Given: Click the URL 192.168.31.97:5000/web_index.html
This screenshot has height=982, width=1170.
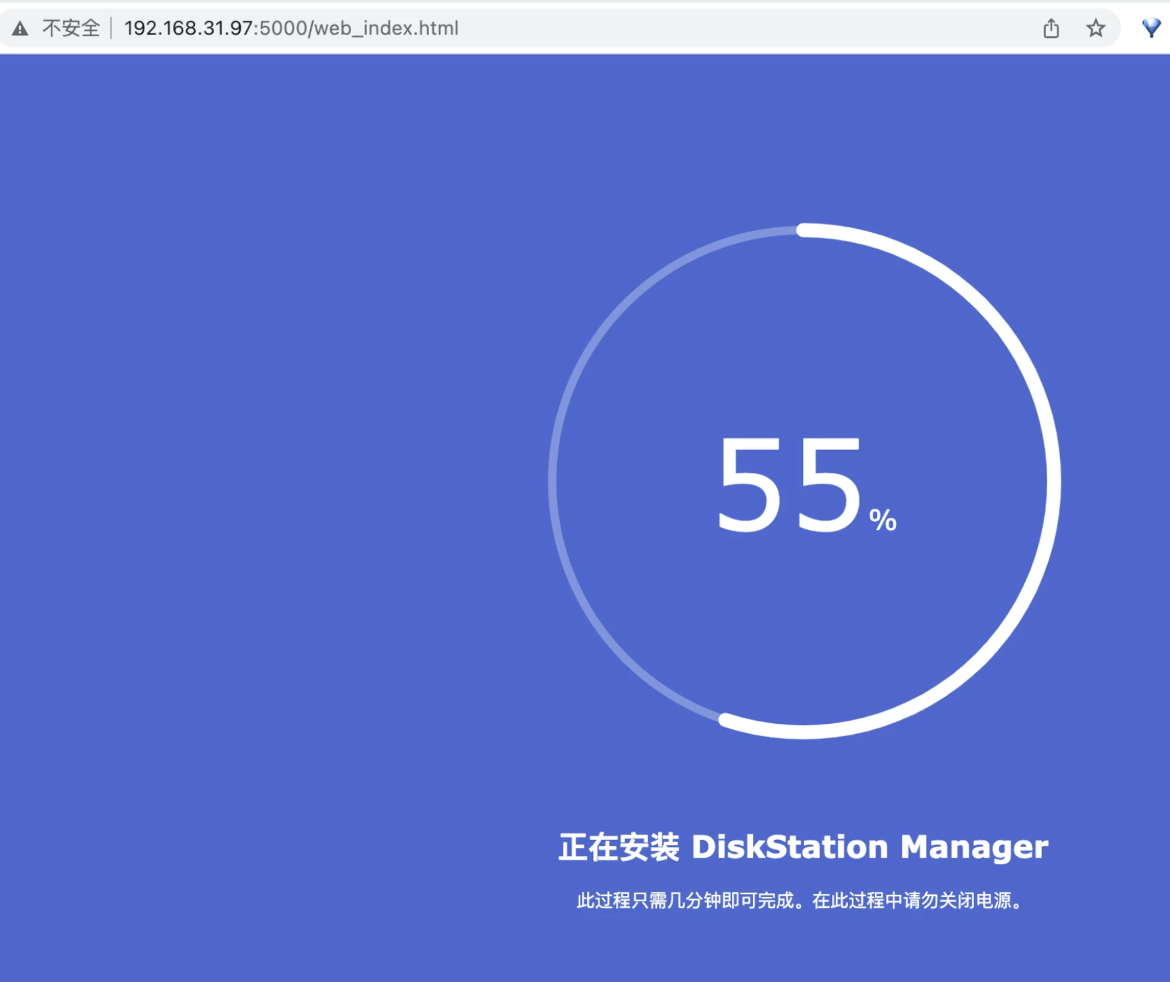Looking at the screenshot, I should pyautogui.click(x=291, y=28).
